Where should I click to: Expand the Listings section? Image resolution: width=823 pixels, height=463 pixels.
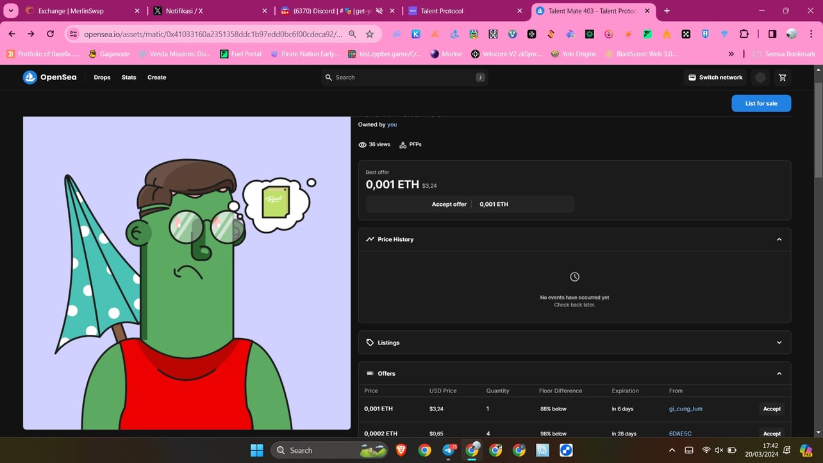779,342
